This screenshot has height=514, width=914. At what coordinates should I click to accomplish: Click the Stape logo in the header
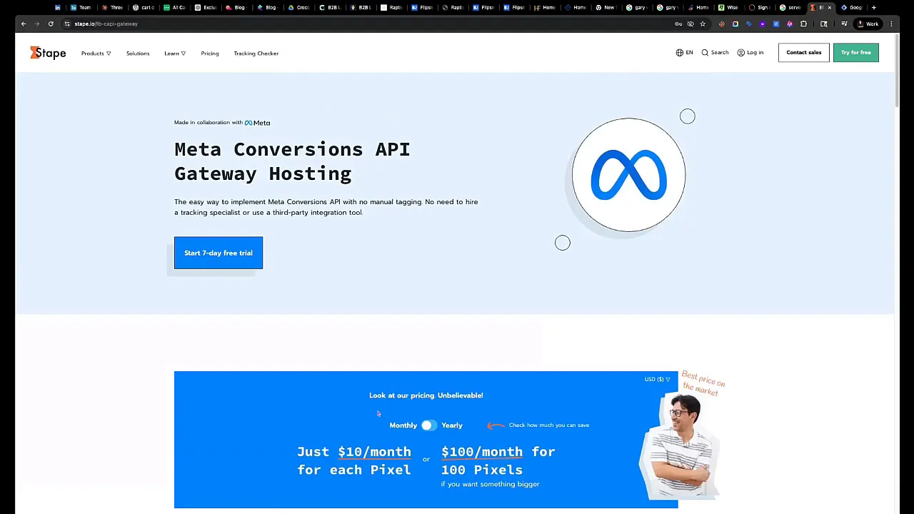(47, 53)
